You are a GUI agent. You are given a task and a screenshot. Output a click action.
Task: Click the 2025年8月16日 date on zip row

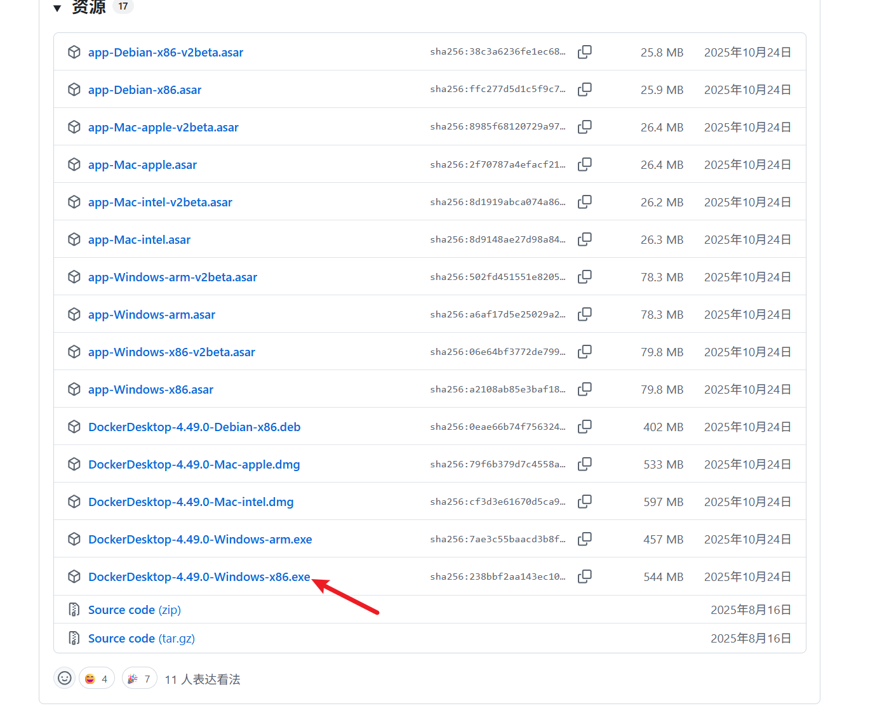751,610
